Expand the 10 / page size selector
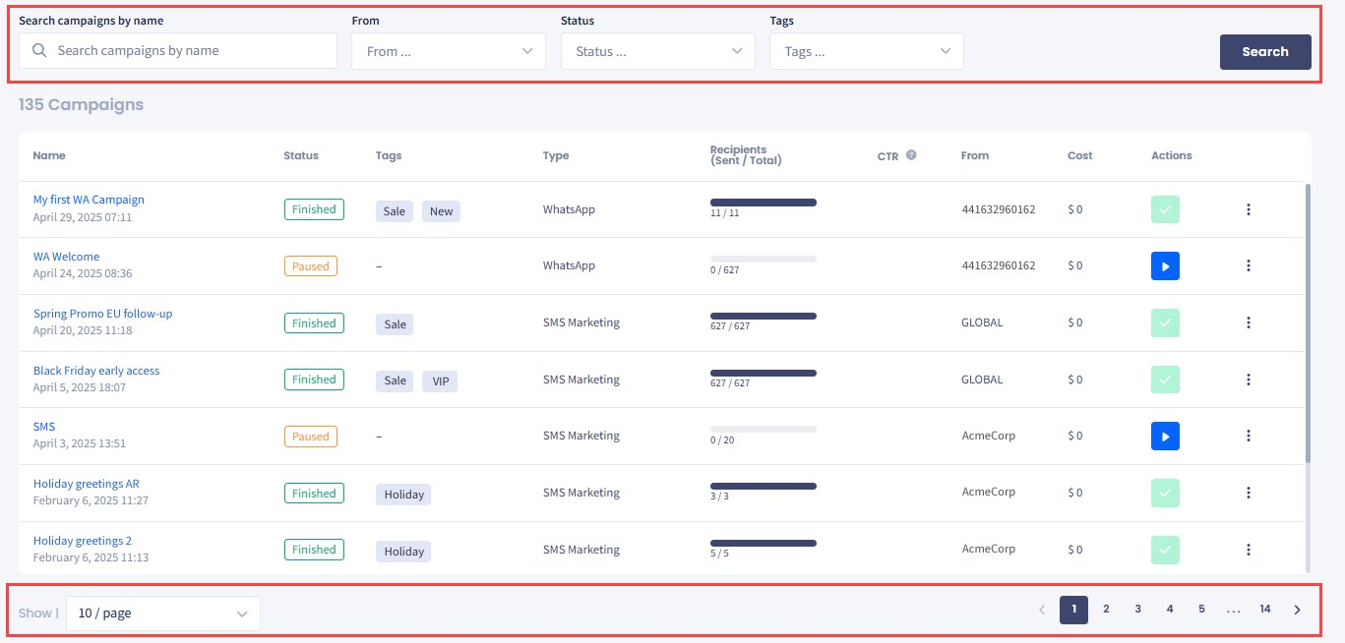The image size is (1345, 643). [x=163, y=614]
